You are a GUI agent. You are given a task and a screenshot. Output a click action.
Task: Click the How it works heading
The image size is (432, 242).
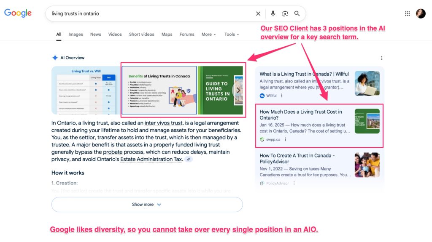click(x=68, y=173)
